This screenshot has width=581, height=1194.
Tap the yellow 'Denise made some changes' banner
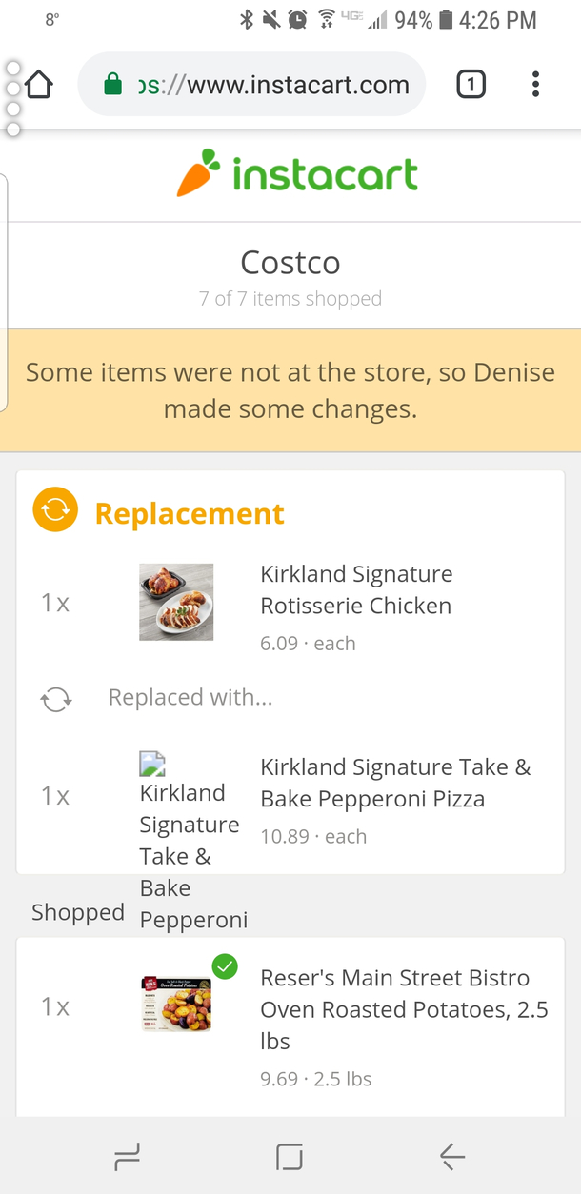pos(290,390)
